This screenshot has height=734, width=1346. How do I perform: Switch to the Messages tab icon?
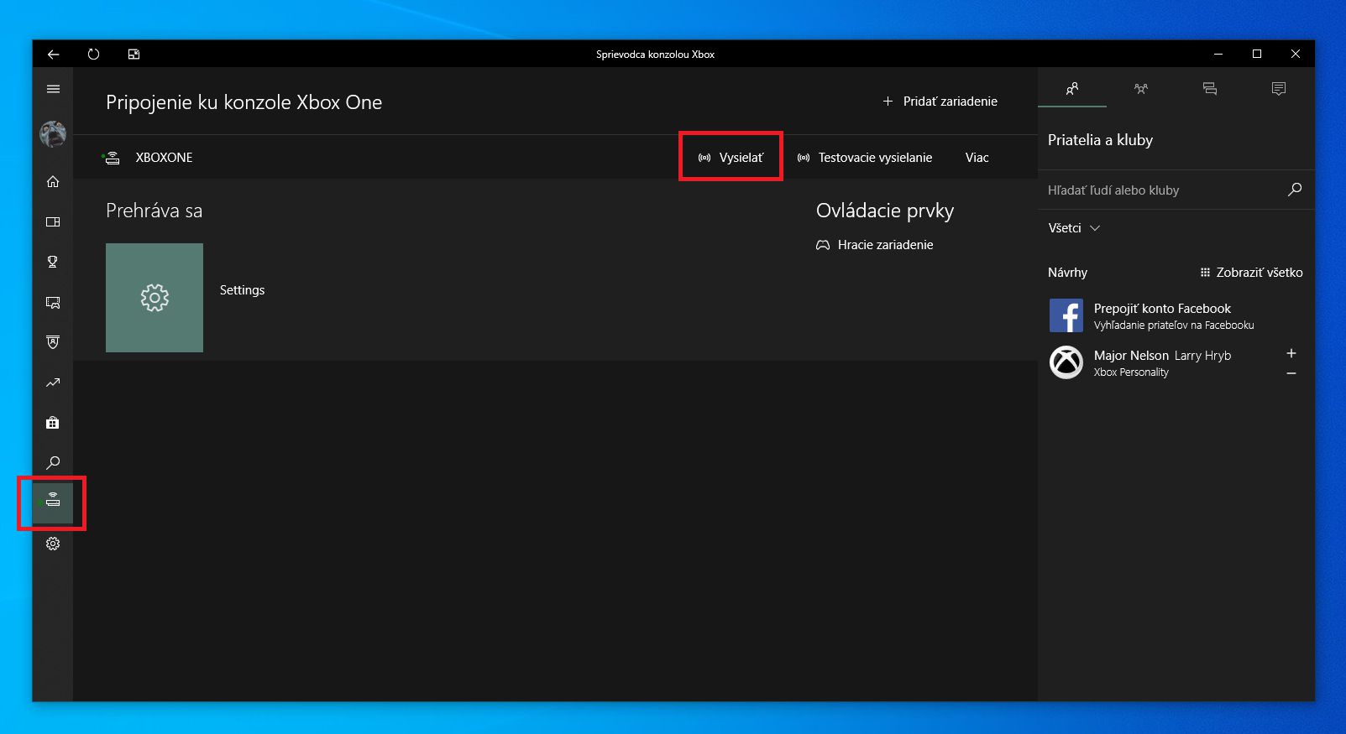pos(1210,88)
